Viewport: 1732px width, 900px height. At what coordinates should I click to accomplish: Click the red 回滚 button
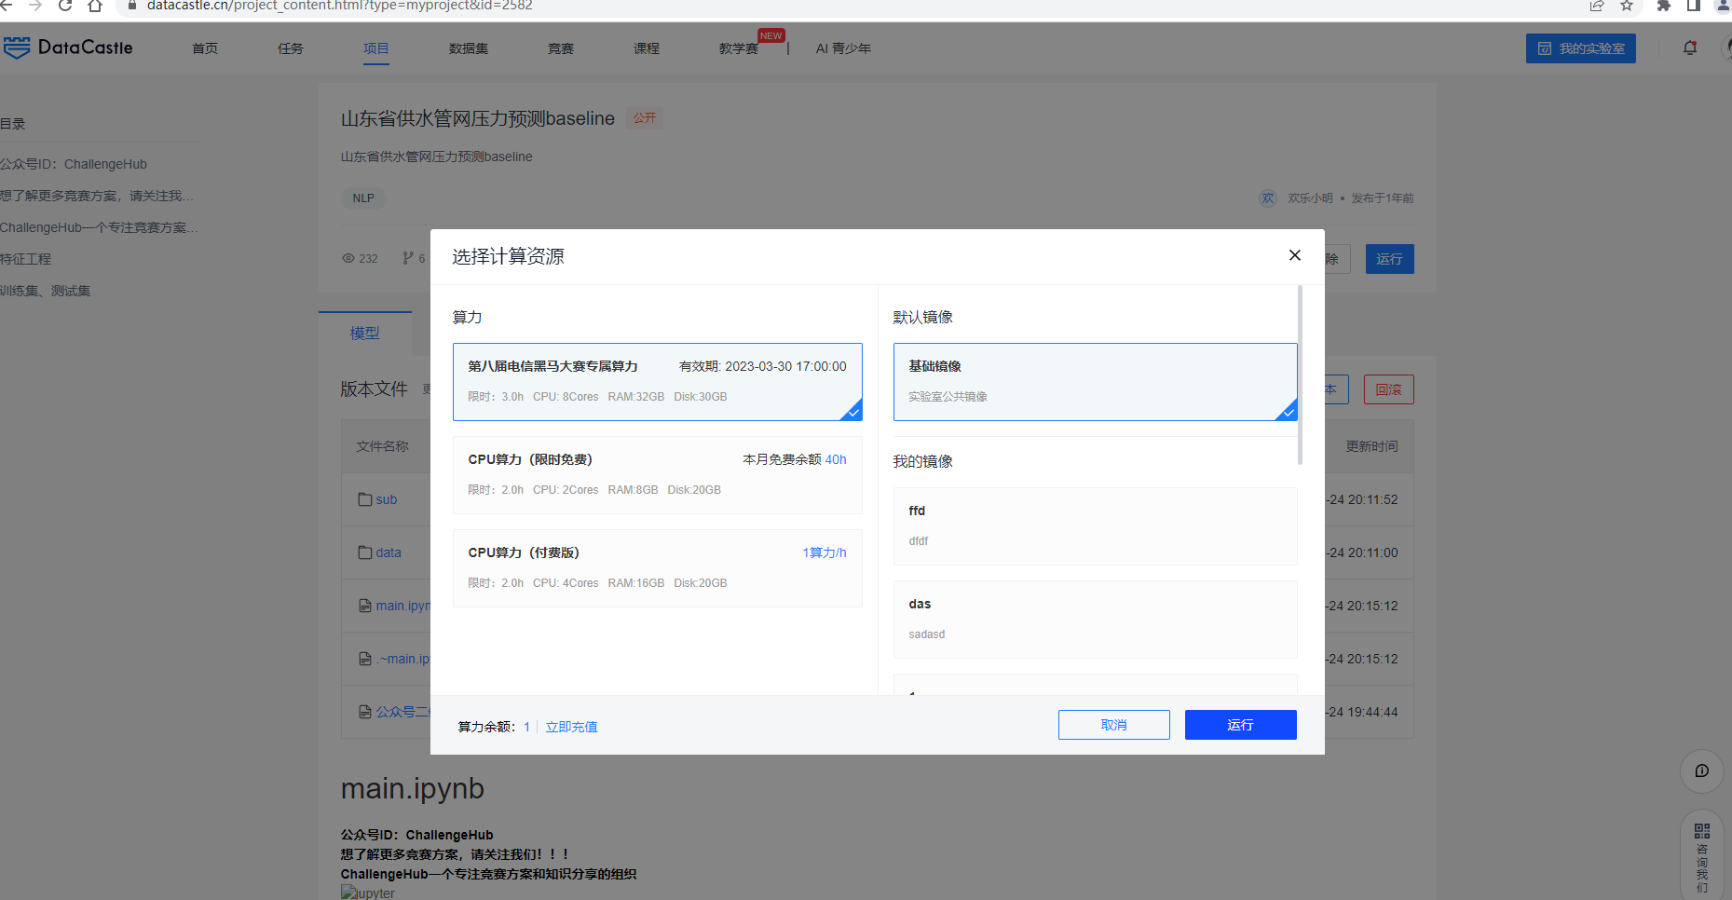pyautogui.click(x=1388, y=389)
